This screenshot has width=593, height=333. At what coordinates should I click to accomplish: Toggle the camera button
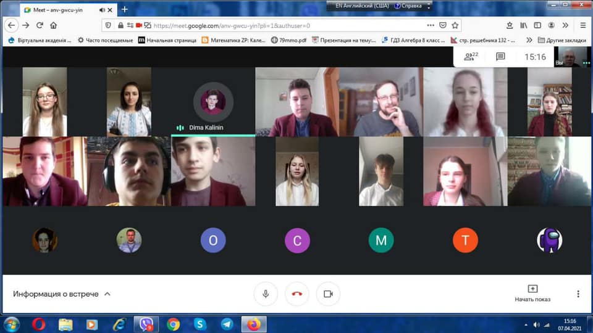coord(328,294)
